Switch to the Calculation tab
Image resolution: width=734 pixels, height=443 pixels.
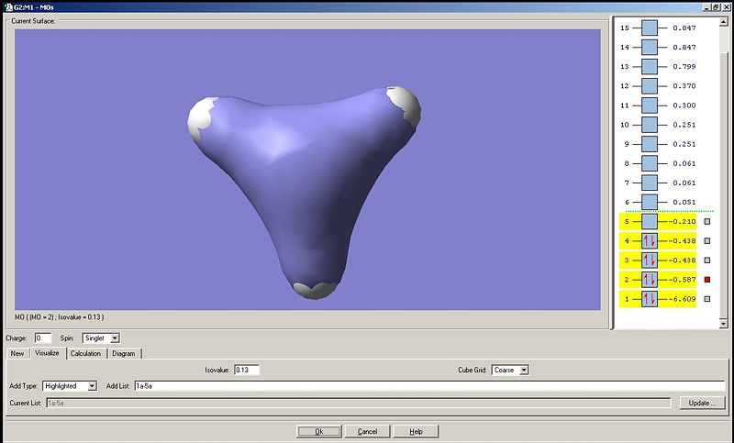click(x=85, y=353)
